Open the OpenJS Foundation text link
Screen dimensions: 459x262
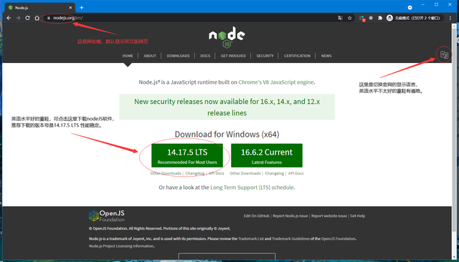tap(339, 238)
